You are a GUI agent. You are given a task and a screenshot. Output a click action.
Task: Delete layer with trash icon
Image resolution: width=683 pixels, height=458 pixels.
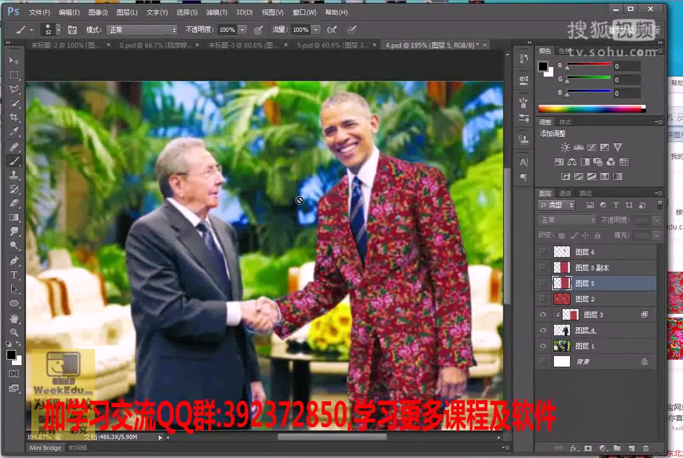coord(646,448)
